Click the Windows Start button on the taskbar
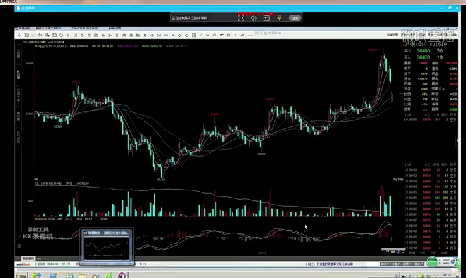The width and height of the screenshot is (466, 278). (x=20, y=276)
